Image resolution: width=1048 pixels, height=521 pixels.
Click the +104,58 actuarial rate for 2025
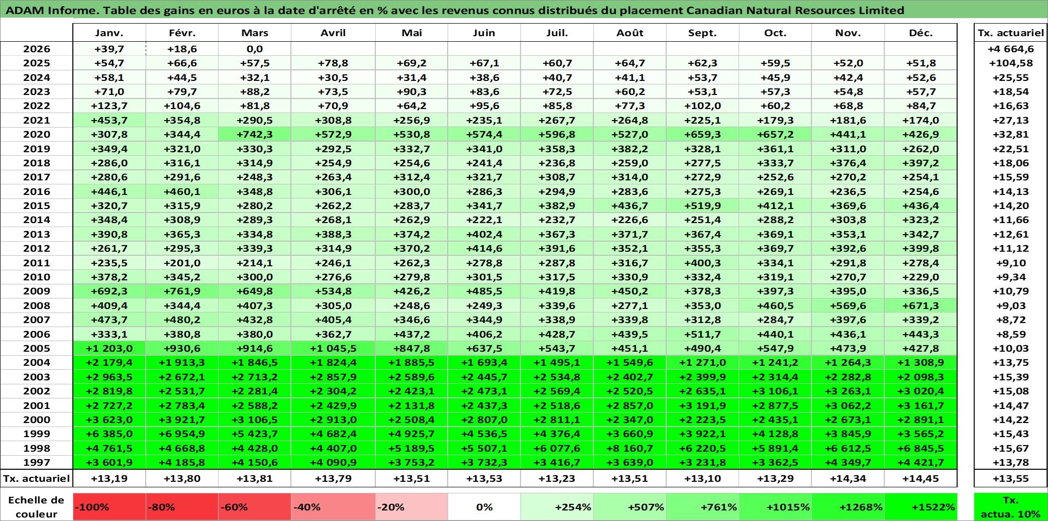1010,63
